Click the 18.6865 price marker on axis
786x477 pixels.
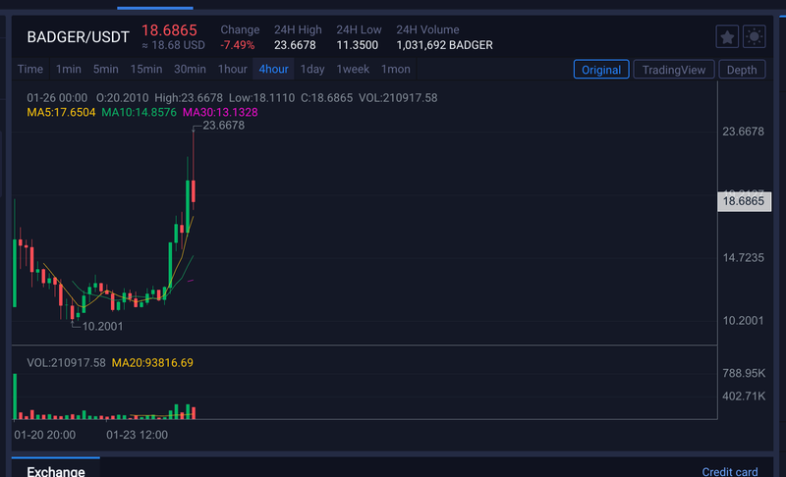744,201
